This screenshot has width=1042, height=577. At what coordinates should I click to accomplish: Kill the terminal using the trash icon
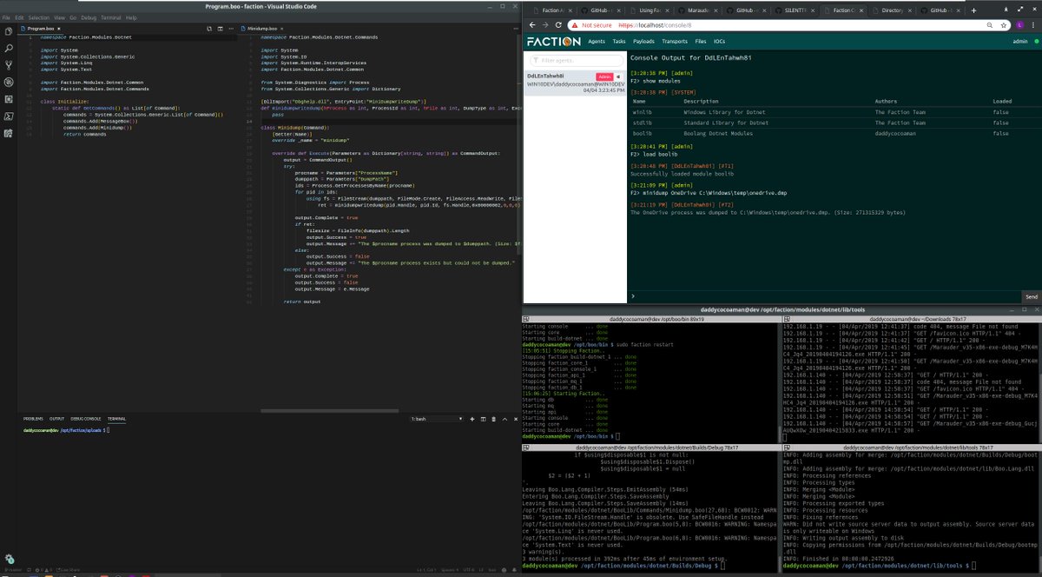point(492,419)
